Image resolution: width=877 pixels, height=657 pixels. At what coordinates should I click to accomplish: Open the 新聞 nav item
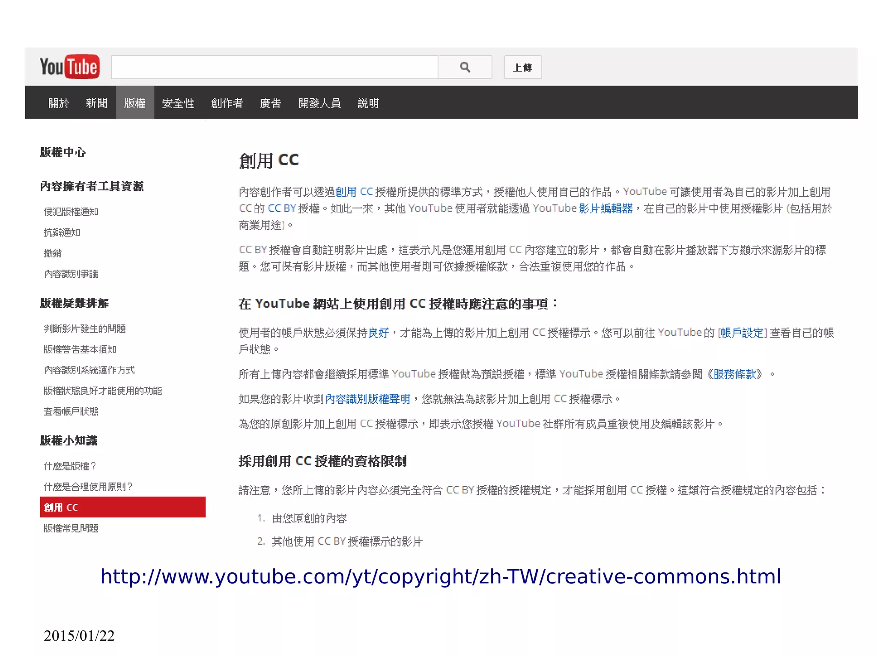tap(96, 103)
